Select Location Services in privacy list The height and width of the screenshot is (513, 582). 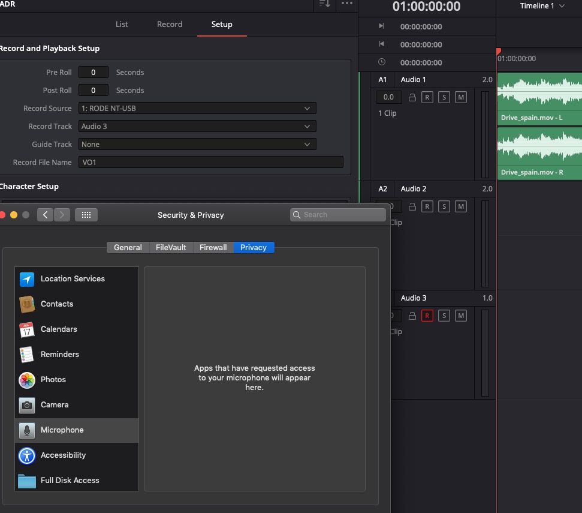(77, 279)
